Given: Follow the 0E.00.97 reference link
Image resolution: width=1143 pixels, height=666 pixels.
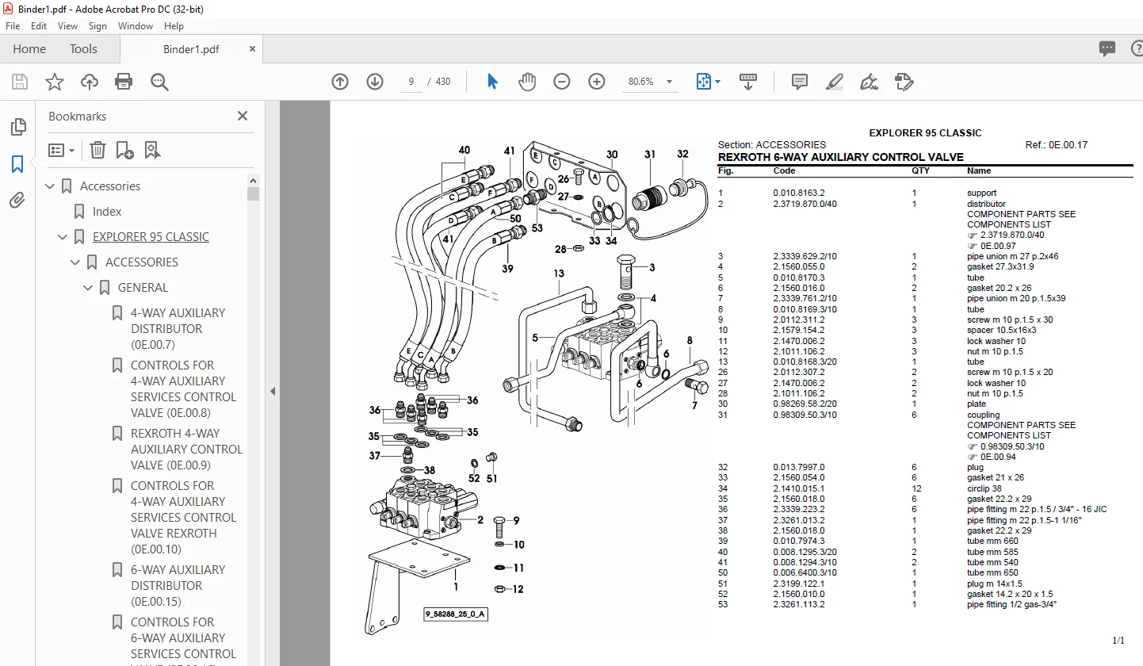Looking at the screenshot, I should pyautogui.click(x=999, y=246).
